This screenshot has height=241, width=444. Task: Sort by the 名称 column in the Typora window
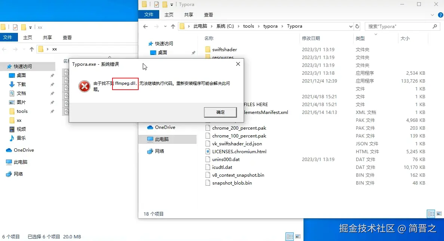209,38
